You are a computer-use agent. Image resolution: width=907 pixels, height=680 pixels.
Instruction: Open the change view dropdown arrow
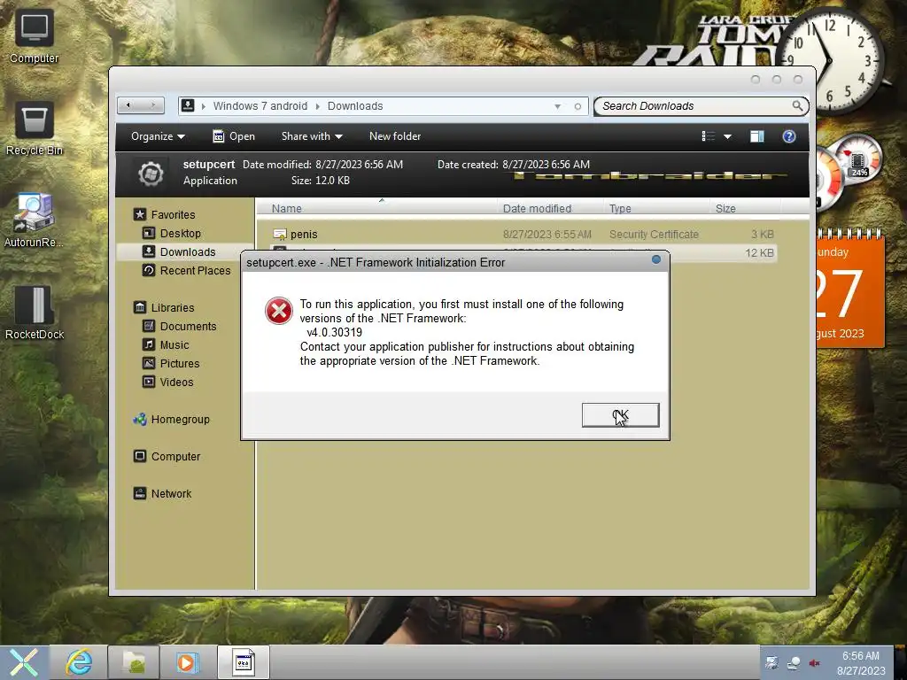click(x=728, y=136)
